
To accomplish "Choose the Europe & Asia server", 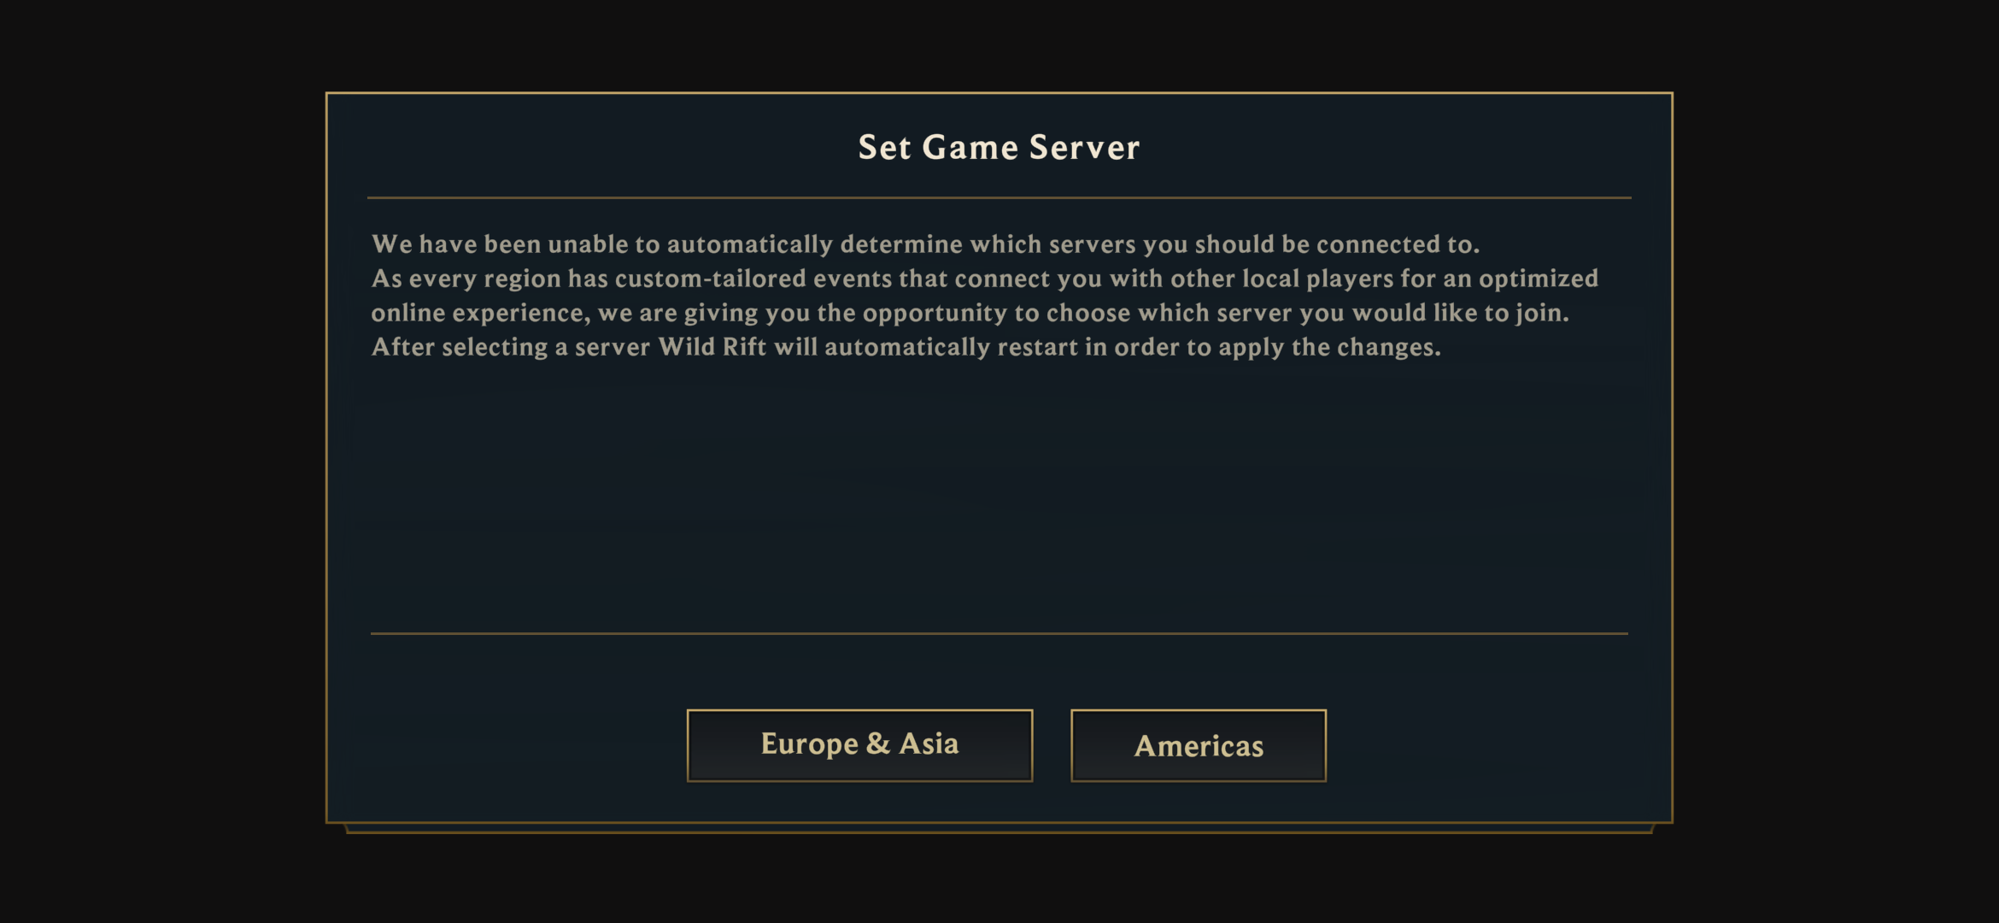I will tap(859, 745).
